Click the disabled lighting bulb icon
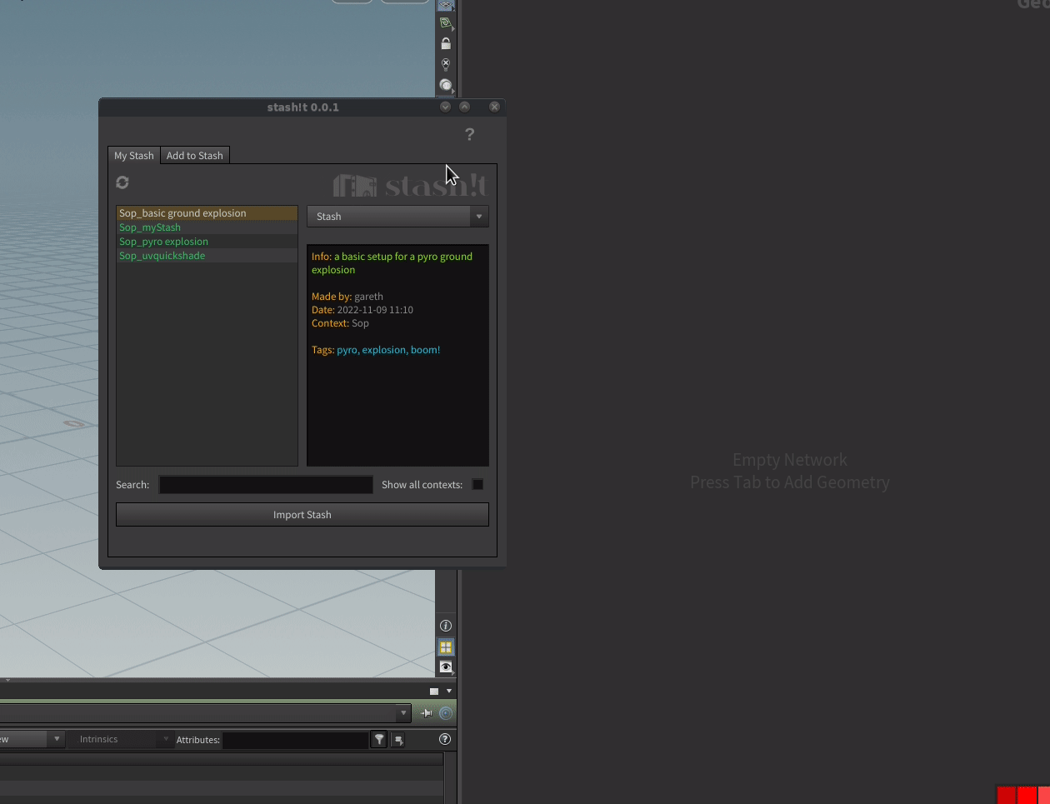1050x804 pixels. tap(446, 64)
